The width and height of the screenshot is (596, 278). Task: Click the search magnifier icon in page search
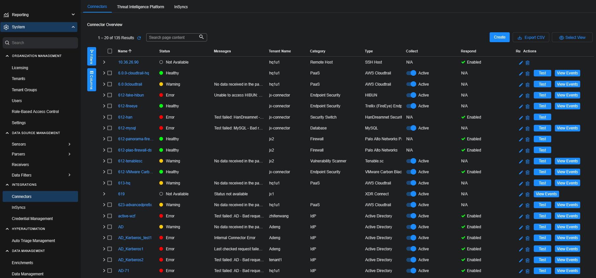coord(202,37)
